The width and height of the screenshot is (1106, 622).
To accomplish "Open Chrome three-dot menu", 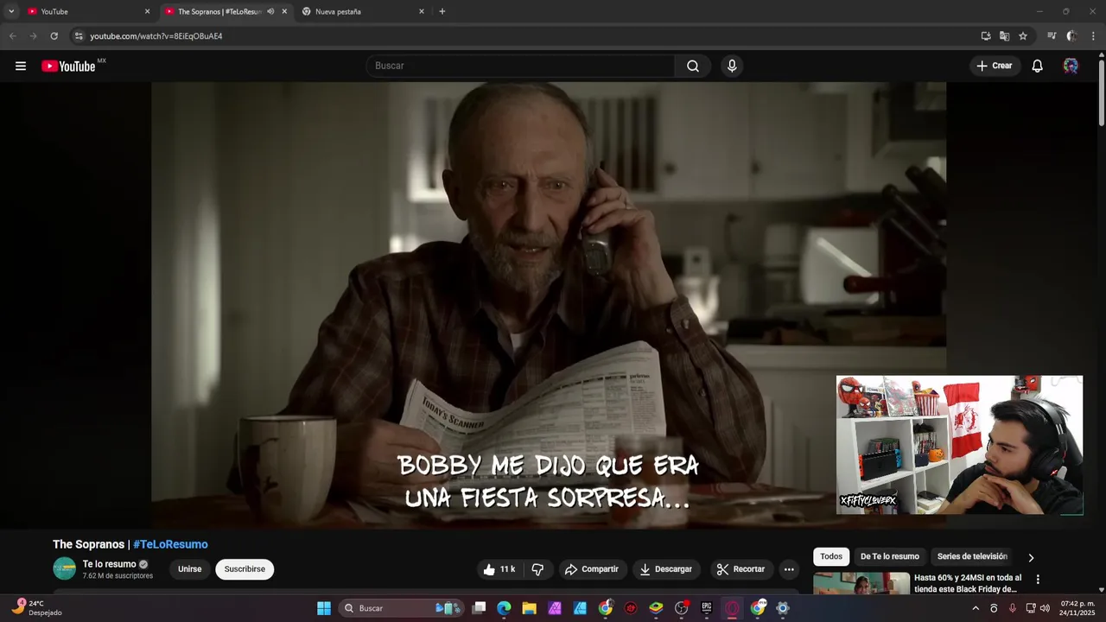I will pos(1093,35).
